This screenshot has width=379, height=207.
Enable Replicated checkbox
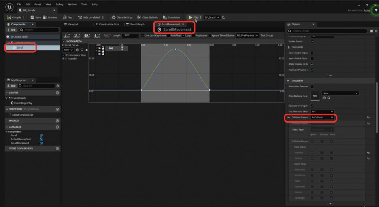click(194, 36)
